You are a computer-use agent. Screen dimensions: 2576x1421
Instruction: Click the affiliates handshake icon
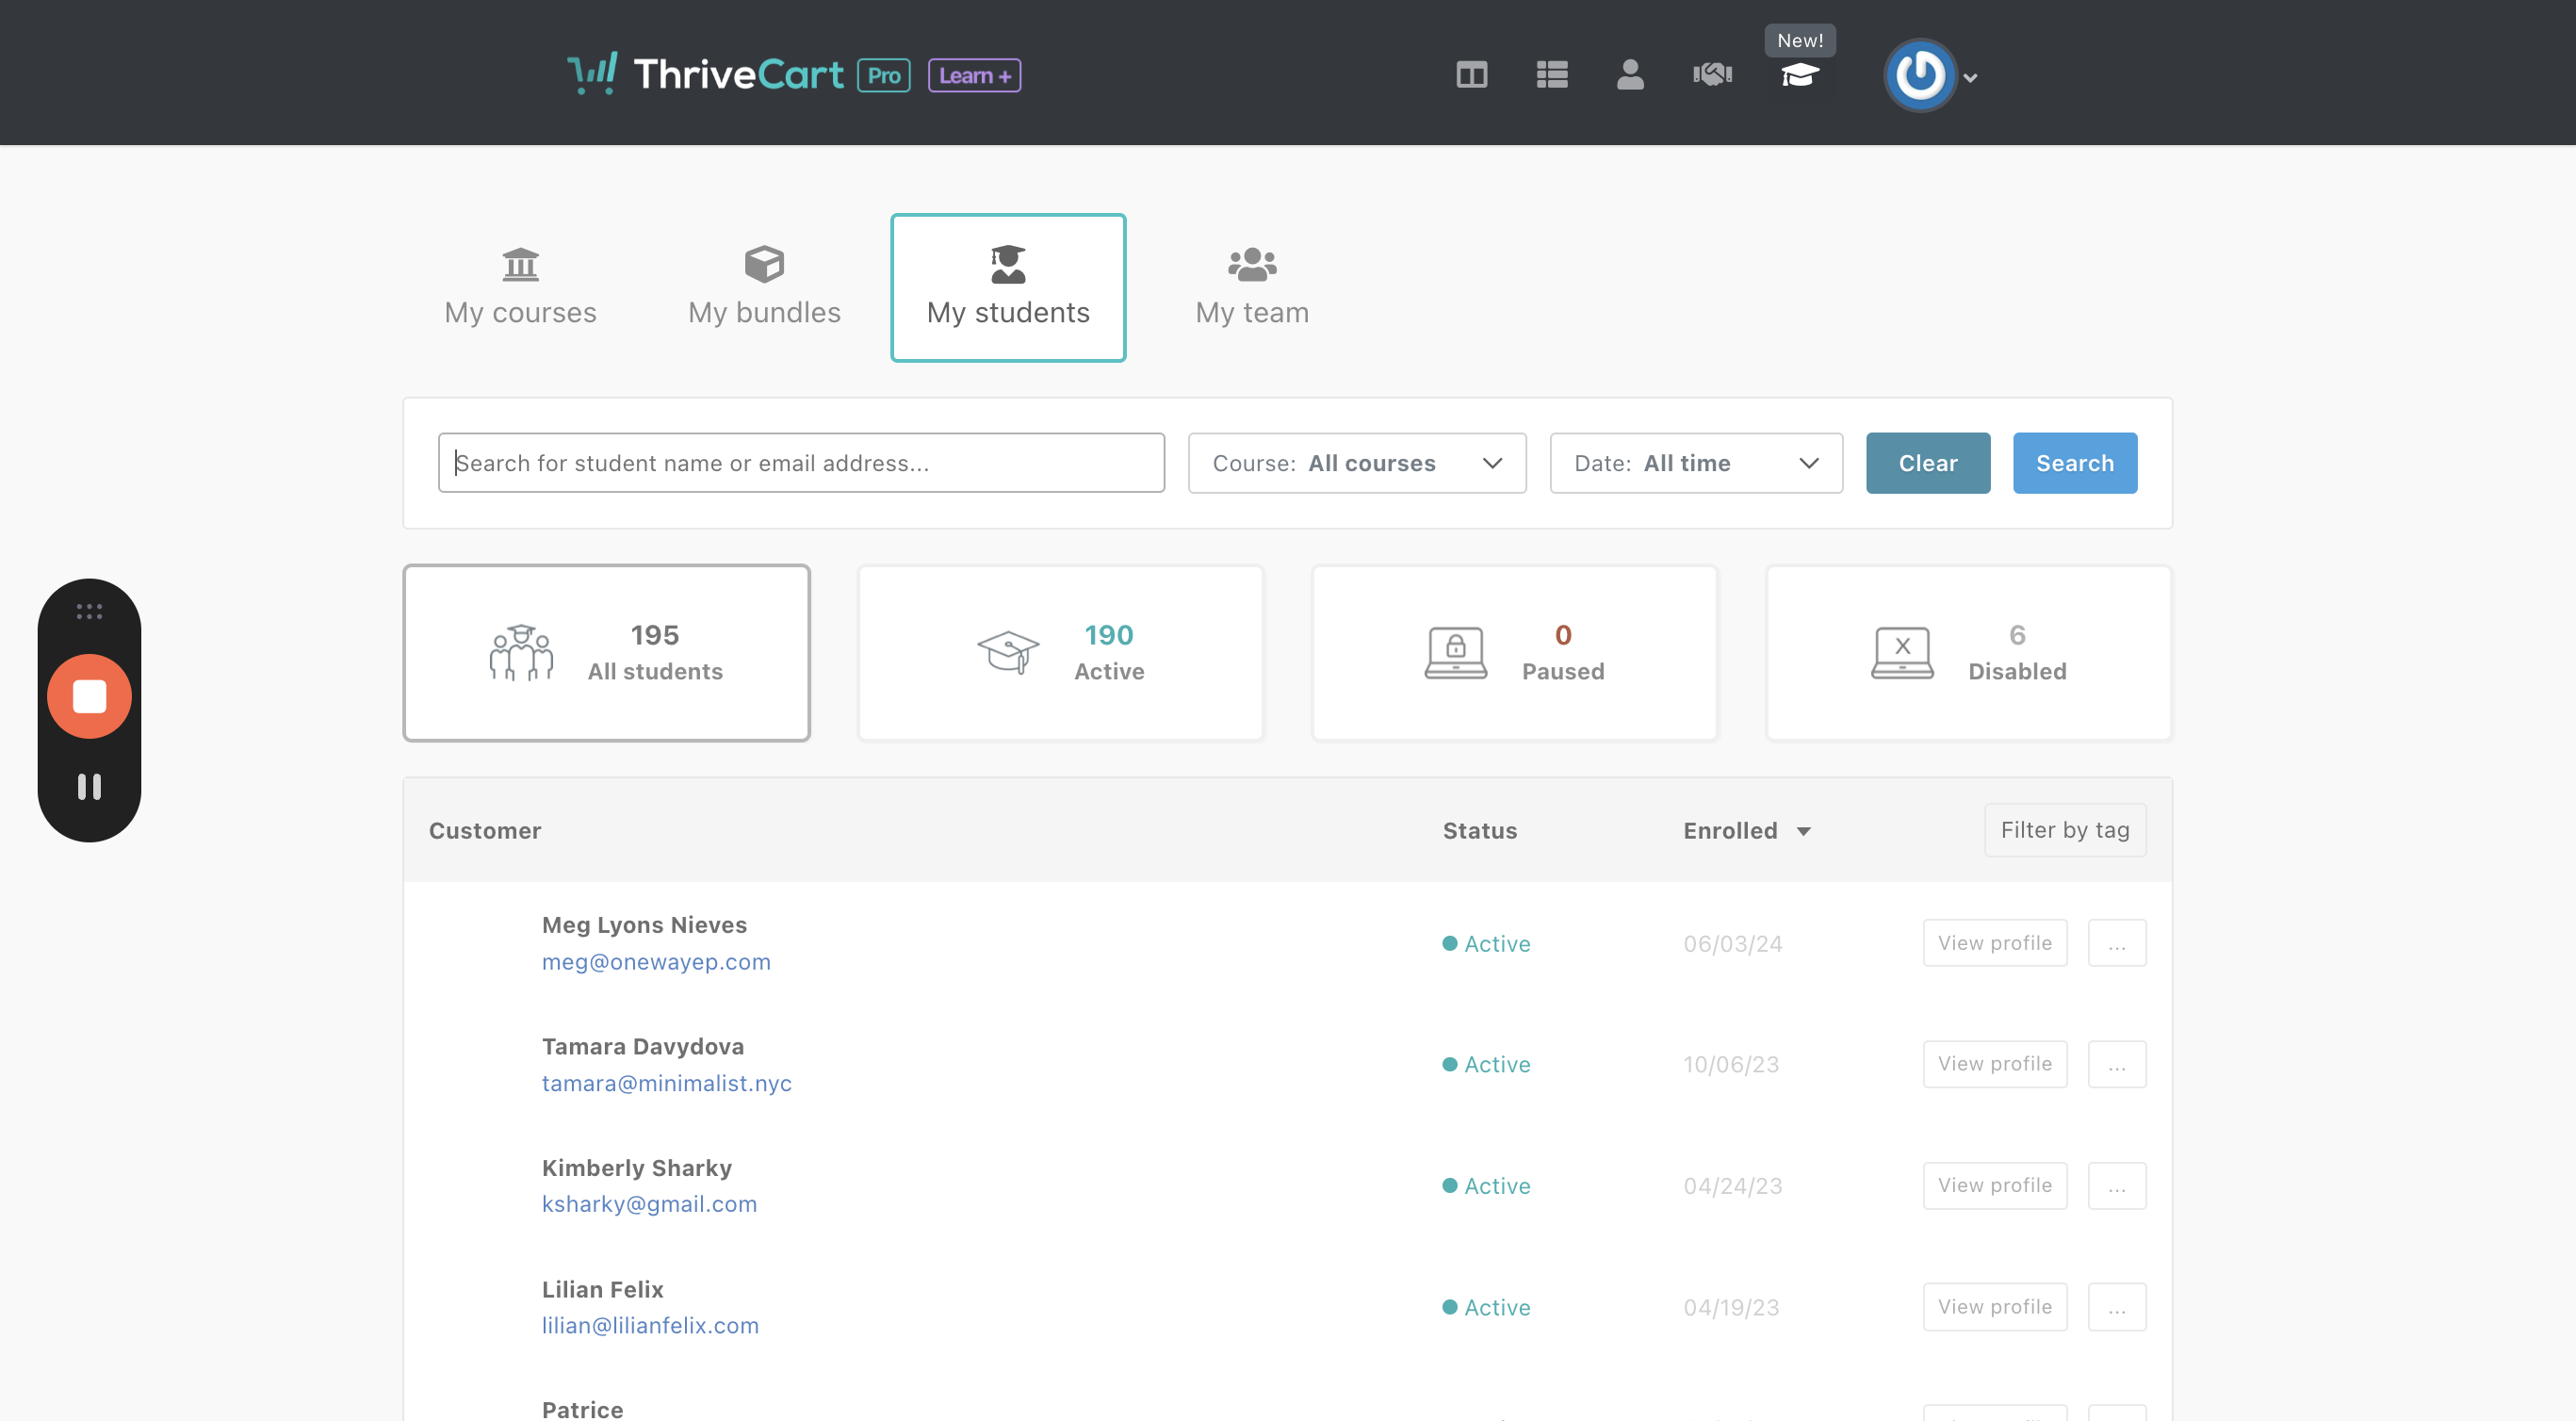[1712, 75]
